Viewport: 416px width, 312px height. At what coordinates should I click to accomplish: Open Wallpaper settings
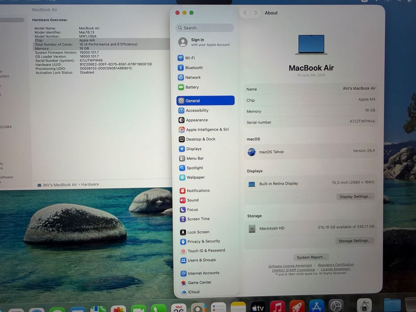[x=192, y=177]
